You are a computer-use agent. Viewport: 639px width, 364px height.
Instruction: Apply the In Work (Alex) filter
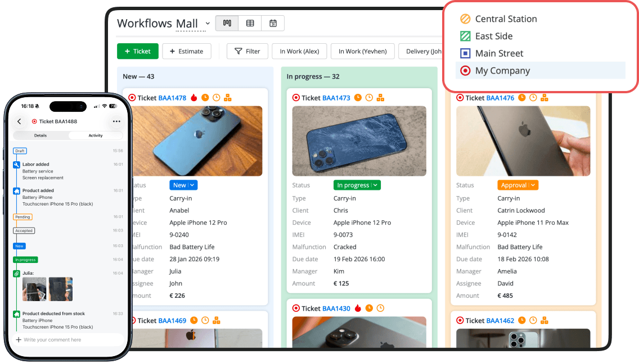click(x=299, y=51)
